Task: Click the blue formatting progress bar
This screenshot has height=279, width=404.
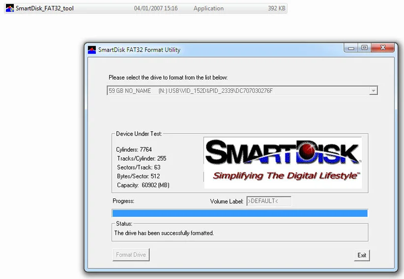Action: tap(240, 213)
